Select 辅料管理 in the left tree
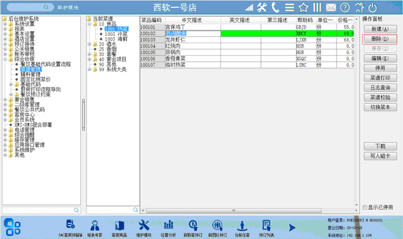Image resolution: width=403 pixels, height=239 pixels. (x=30, y=74)
